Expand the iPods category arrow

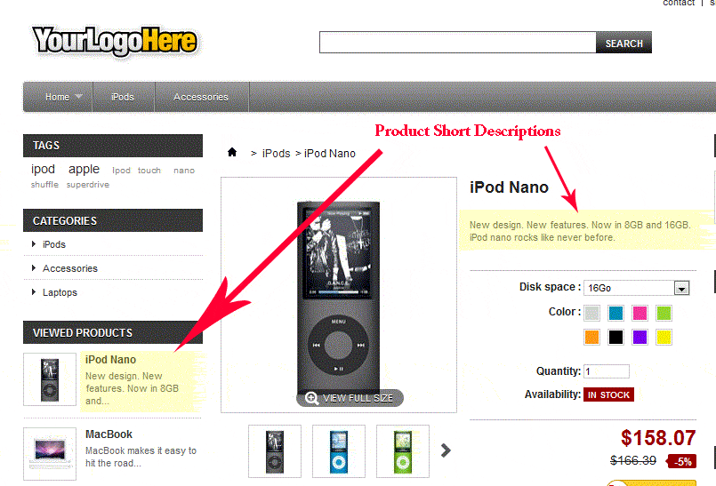tap(34, 244)
